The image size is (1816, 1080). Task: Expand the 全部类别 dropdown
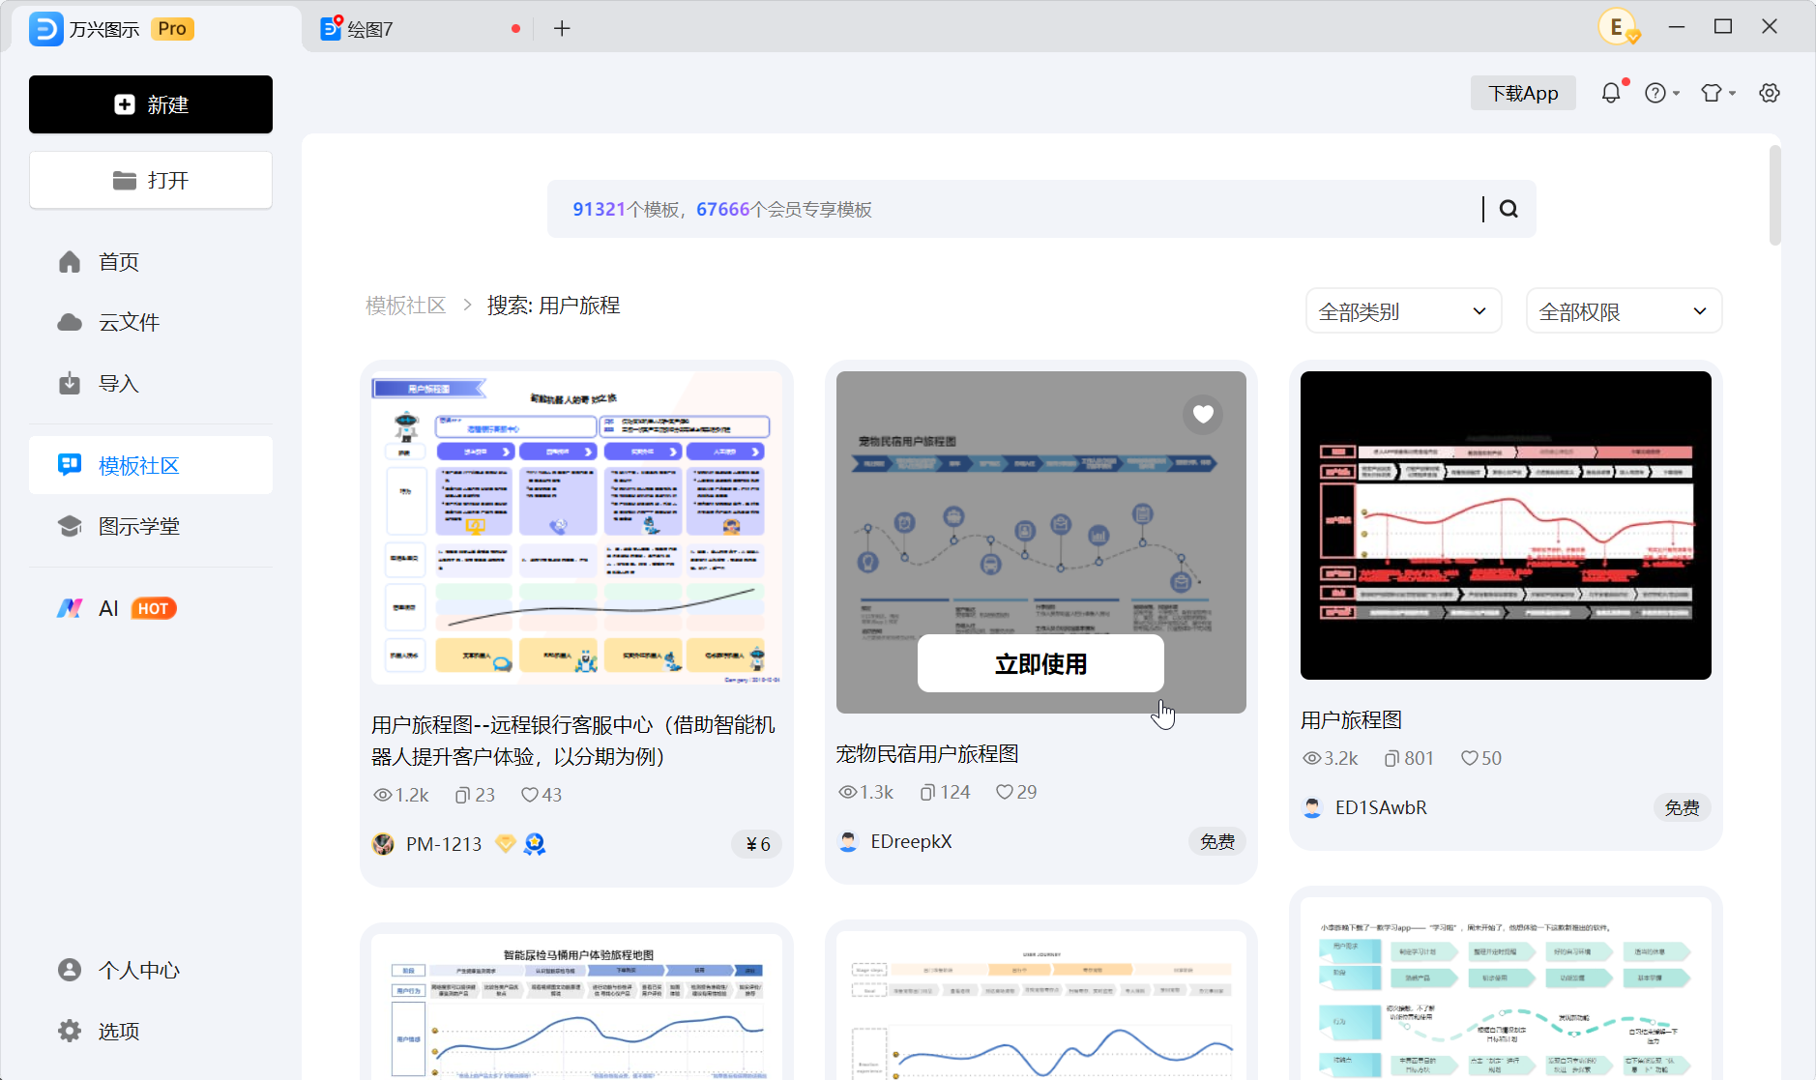(x=1403, y=311)
